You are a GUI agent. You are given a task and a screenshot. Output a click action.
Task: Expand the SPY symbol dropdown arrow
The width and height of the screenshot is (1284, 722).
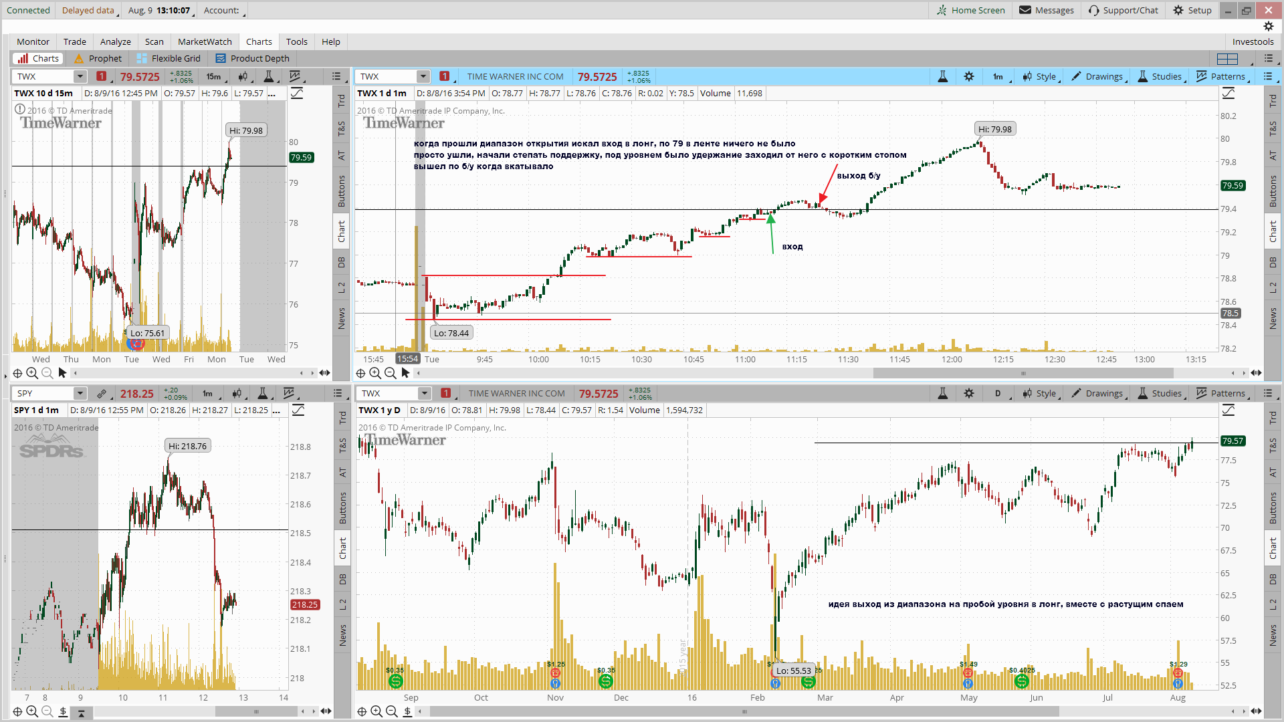(x=80, y=393)
